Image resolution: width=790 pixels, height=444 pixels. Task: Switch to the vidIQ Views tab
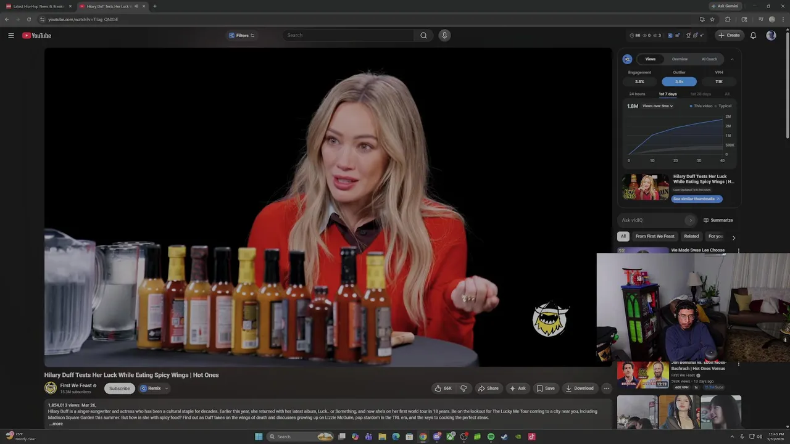click(x=651, y=59)
